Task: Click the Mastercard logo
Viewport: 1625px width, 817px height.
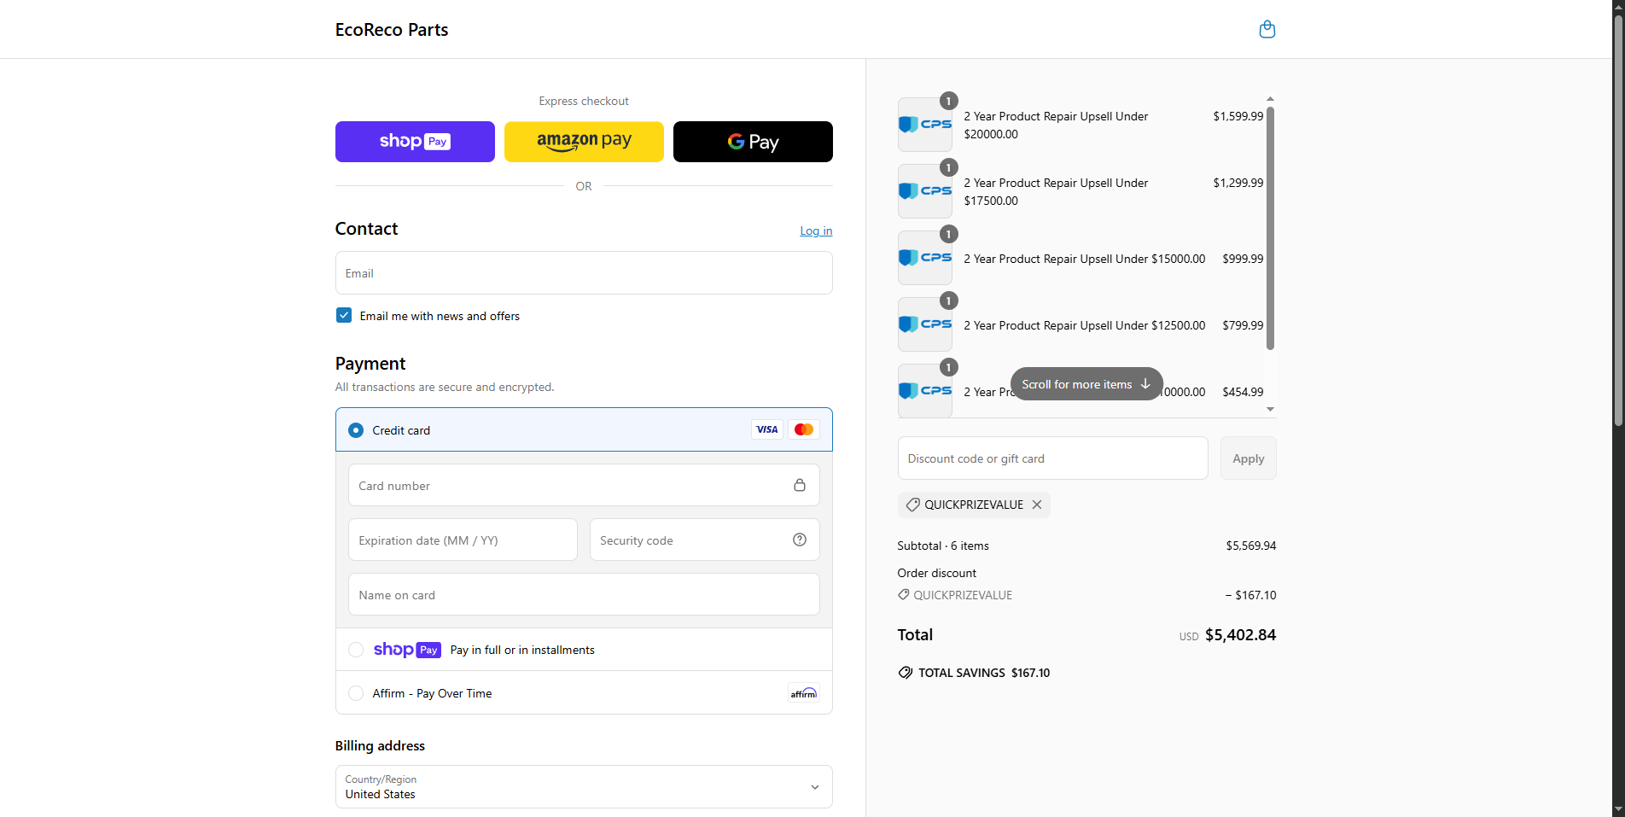Action: pos(804,429)
